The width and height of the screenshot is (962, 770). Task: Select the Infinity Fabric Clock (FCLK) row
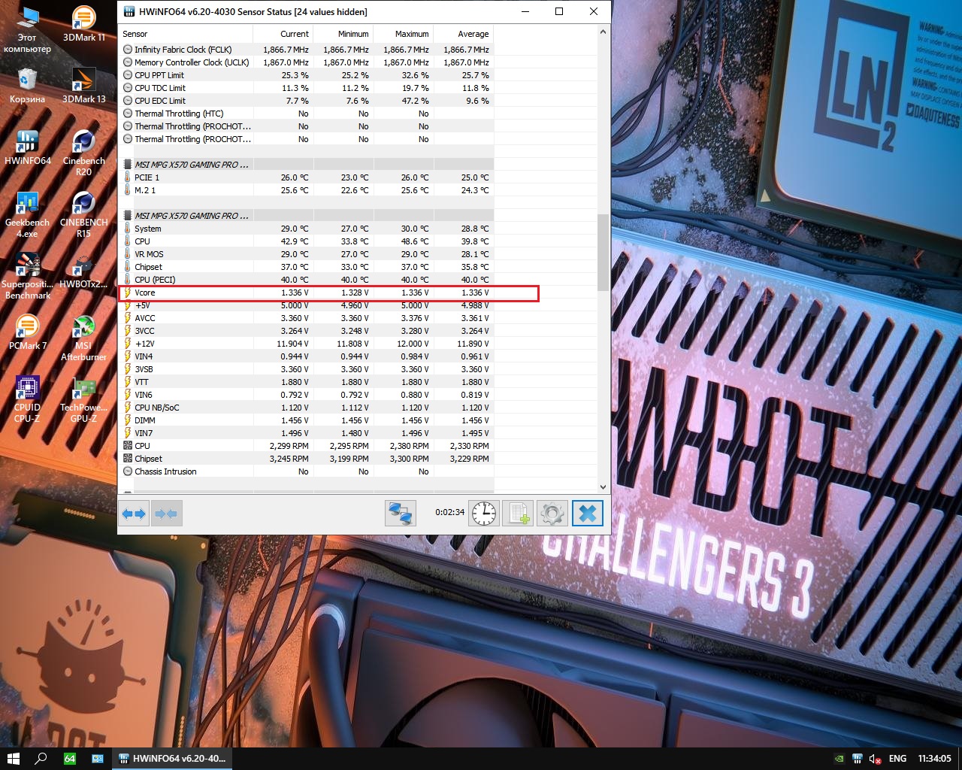(306, 50)
